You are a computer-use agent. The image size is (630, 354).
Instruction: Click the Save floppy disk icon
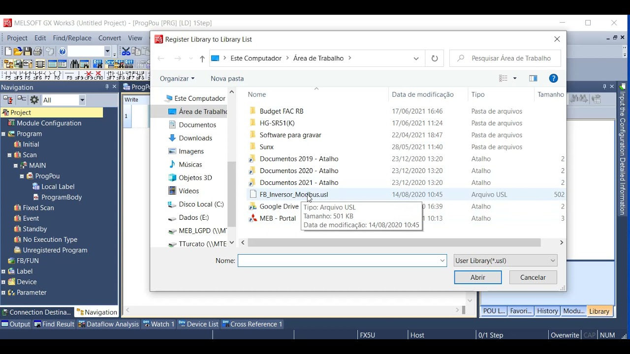(x=28, y=51)
